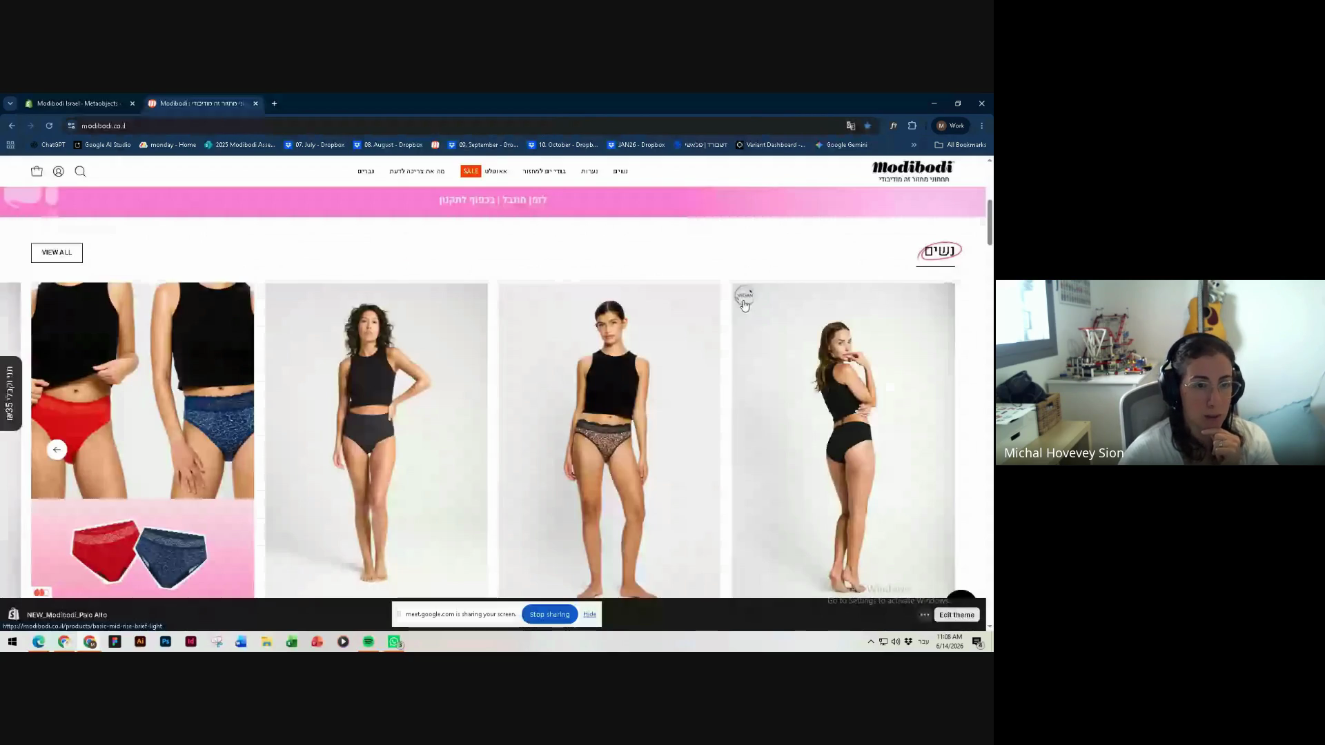Click the translate page icon in address bar

point(850,126)
